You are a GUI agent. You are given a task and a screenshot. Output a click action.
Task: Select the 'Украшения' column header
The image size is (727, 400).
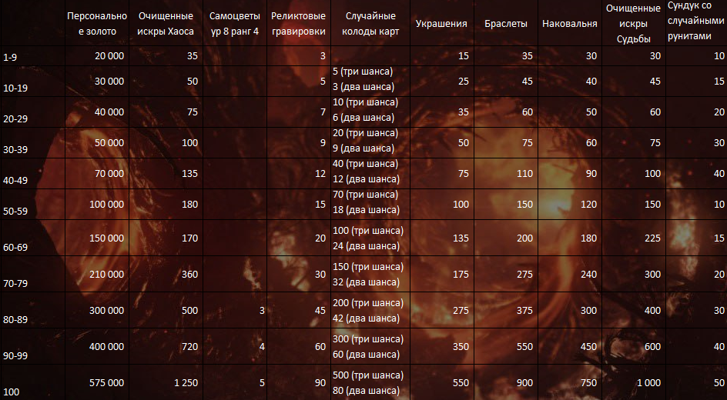441,24
